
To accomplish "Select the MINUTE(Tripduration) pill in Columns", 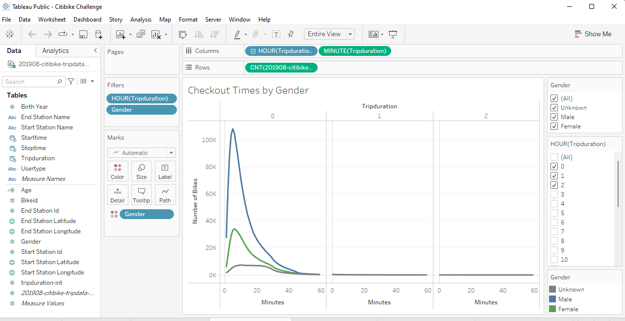I will [355, 51].
